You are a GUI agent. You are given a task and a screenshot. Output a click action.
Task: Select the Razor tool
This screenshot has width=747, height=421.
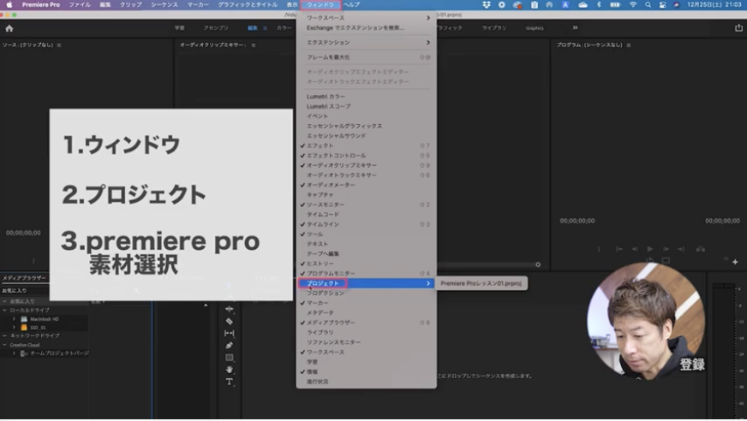(x=229, y=321)
